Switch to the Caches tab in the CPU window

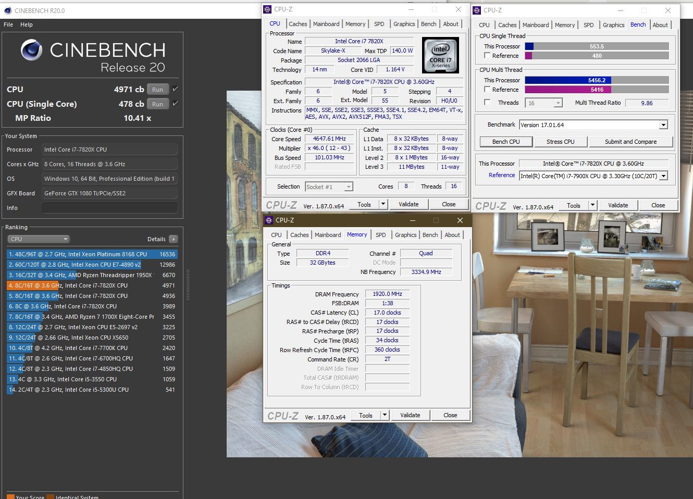(298, 24)
